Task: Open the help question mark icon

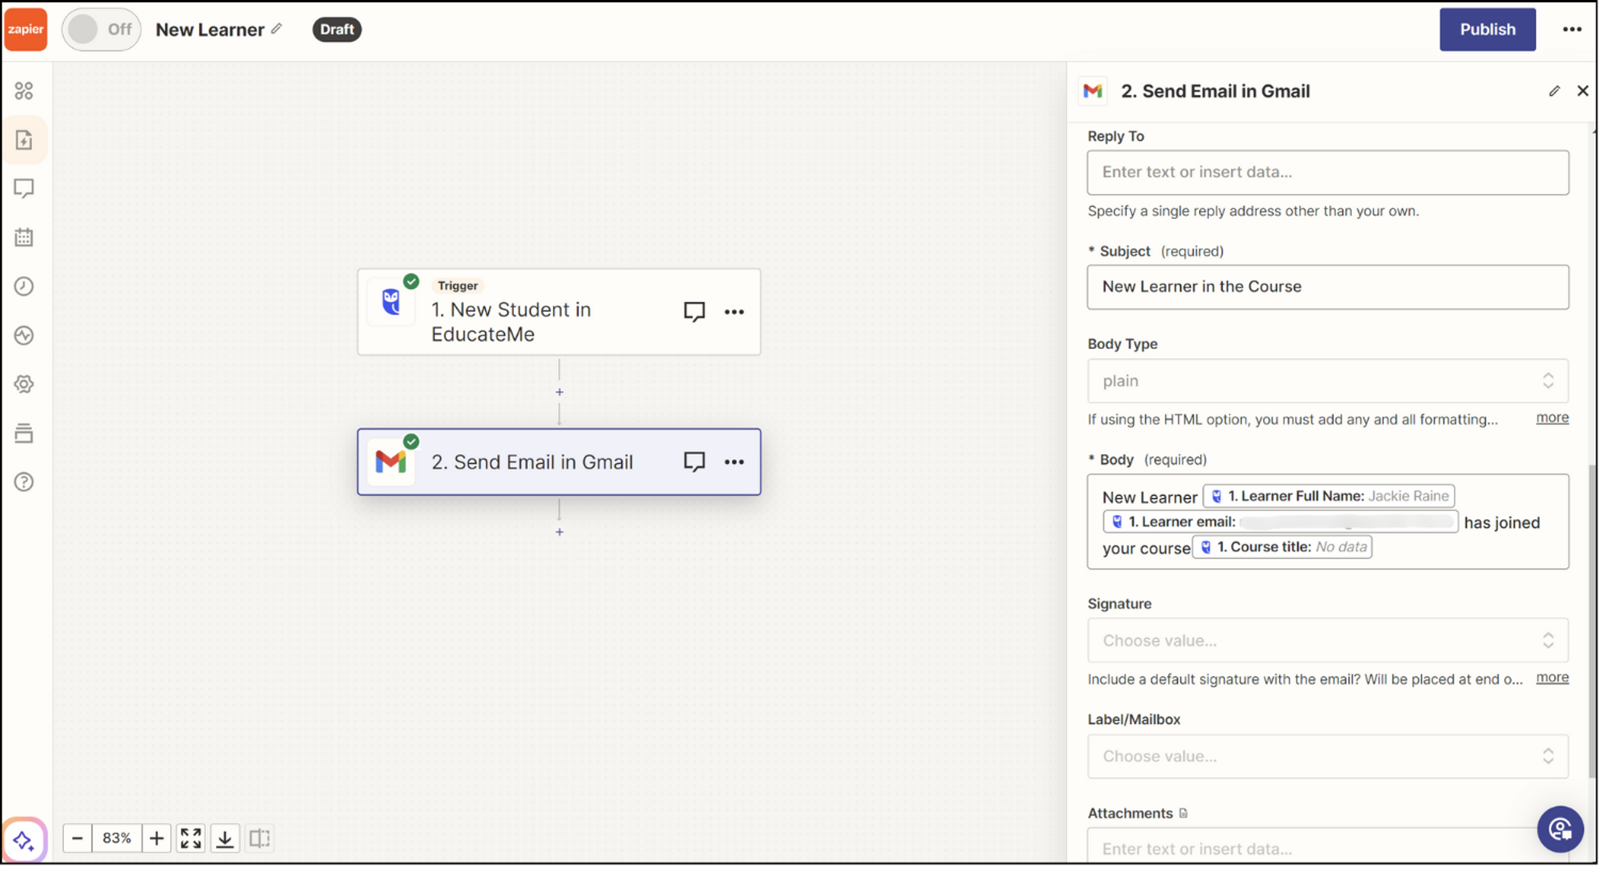Action: 24,482
